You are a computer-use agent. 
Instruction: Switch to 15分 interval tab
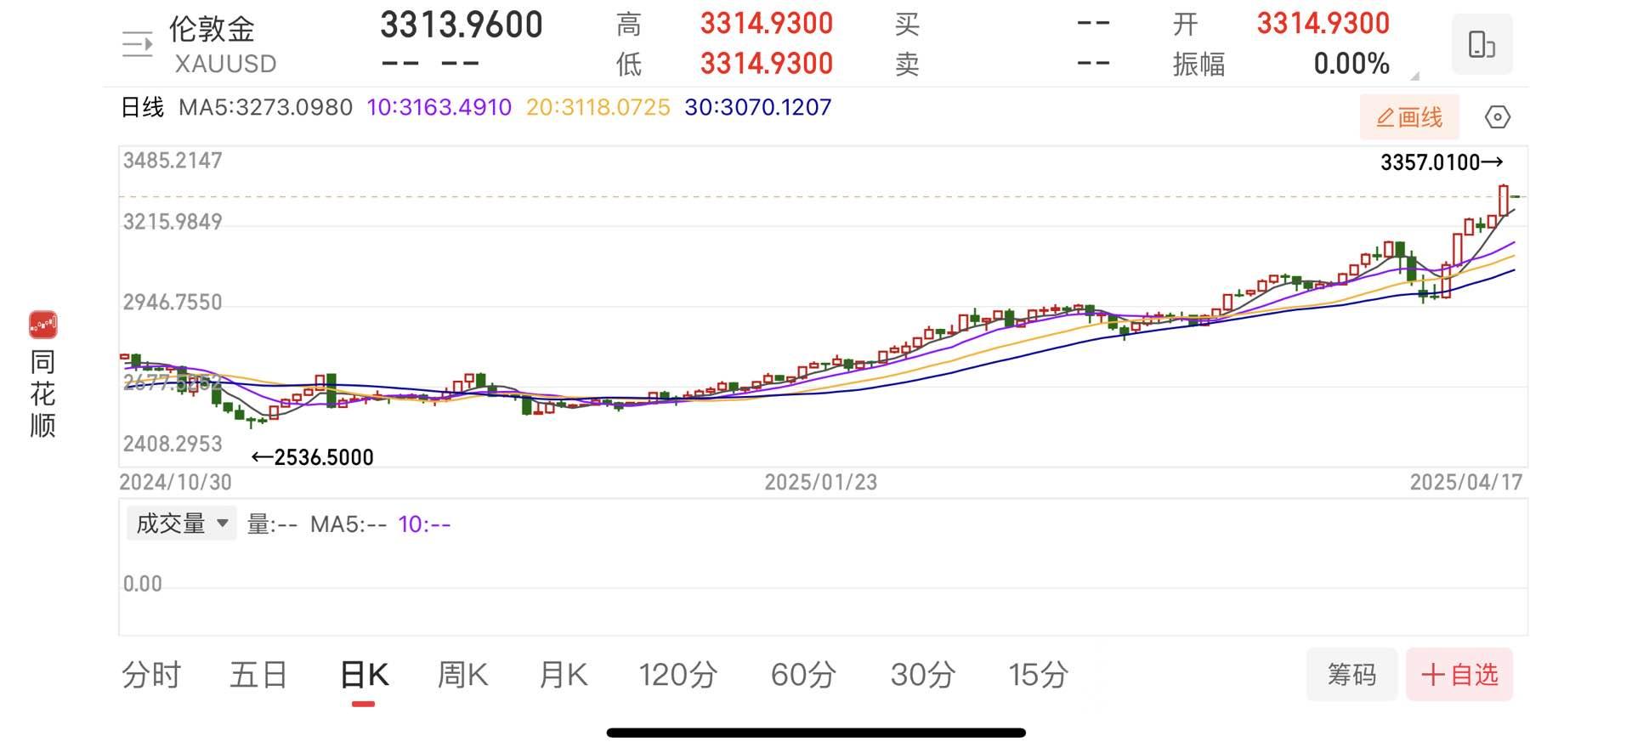click(1038, 675)
